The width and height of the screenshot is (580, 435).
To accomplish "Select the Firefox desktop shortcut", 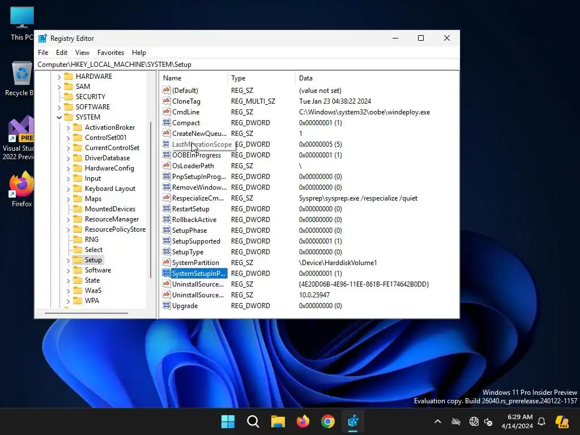I will (x=22, y=189).
